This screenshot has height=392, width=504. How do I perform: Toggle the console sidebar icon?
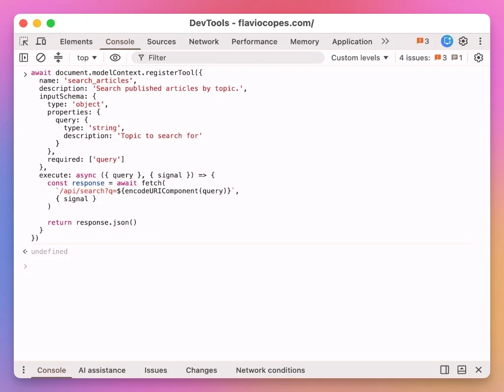point(24,58)
